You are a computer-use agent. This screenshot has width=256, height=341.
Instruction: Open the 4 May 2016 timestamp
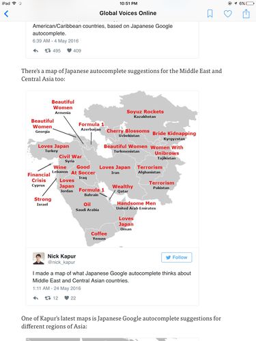pos(55,41)
